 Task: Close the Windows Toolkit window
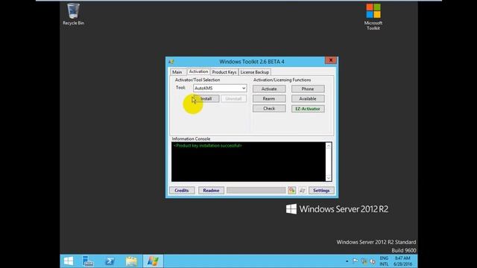[331, 60]
